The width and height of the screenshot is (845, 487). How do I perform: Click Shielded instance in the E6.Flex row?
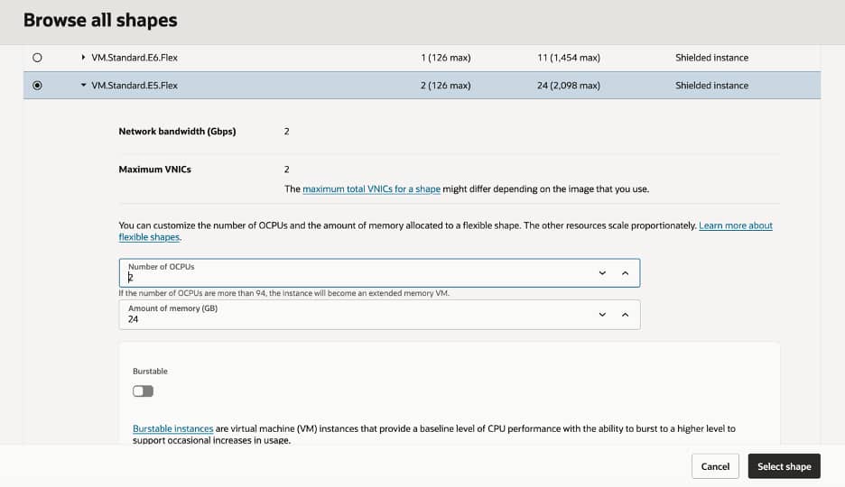[x=712, y=58]
